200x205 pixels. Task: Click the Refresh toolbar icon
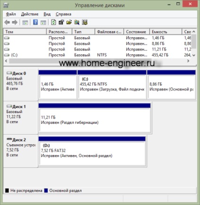[x=54, y=22]
